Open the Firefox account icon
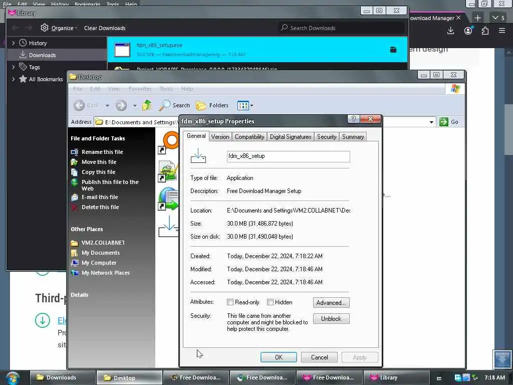Screen dimensions: 513x385 468,31
